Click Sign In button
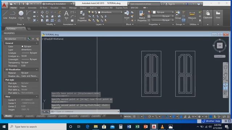Viewport: 232px width, 130px height. coord(171,4)
